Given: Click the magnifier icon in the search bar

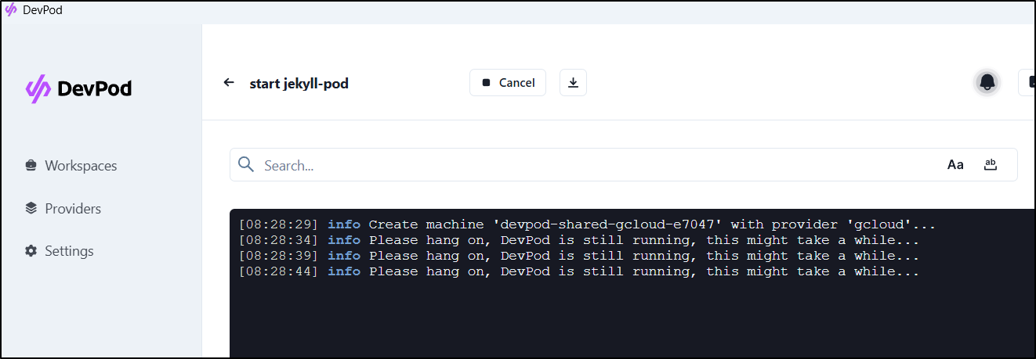Looking at the screenshot, I should pos(245,164).
